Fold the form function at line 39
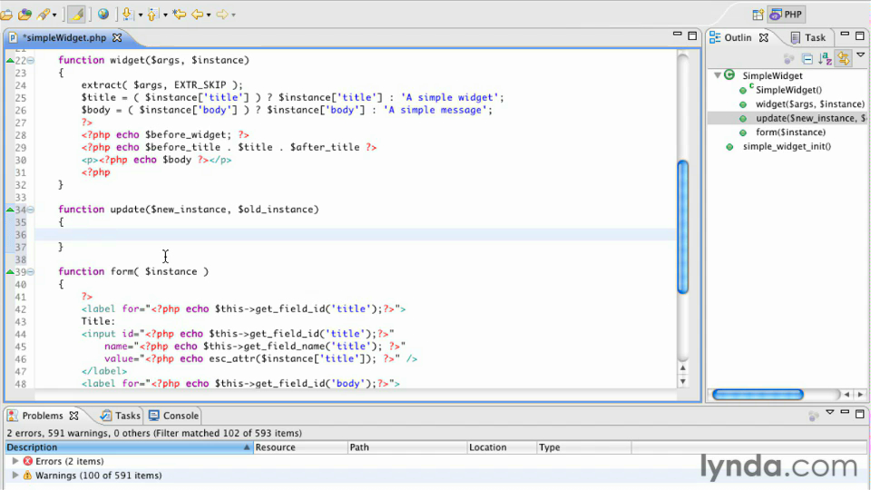The image size is (871, 490). pos(31,272)
